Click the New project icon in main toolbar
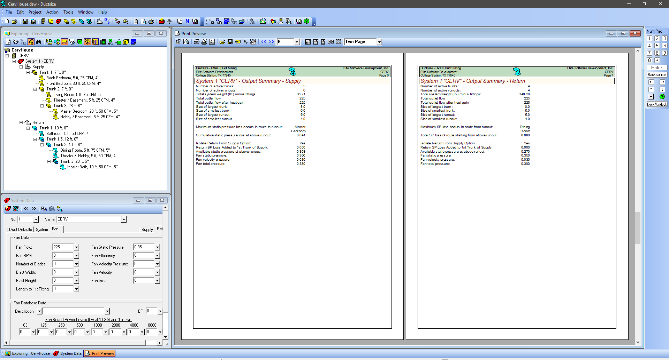This screenshot has height=360, width=669. point(7,21)
